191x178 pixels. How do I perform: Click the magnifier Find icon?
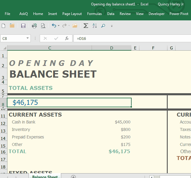(x=103, y=26)
